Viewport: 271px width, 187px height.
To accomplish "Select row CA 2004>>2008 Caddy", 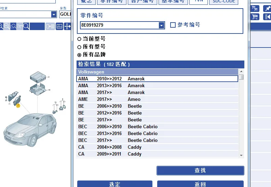I will pyautogui.click(x=157, y=147).
